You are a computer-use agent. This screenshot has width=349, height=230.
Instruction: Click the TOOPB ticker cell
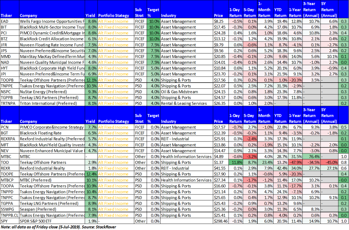tap(10, 80)
